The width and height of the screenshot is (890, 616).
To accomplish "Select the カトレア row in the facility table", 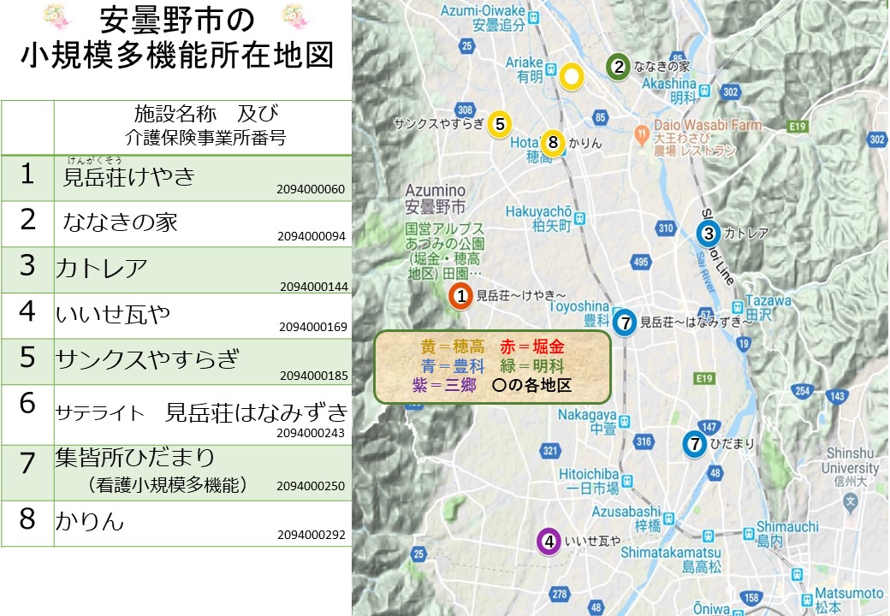I will [176, 269].
